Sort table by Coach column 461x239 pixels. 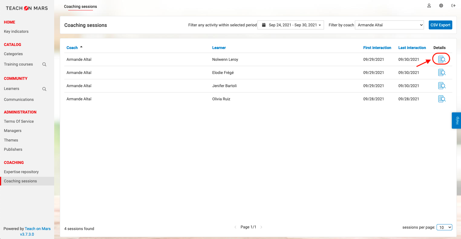[72, 48]
